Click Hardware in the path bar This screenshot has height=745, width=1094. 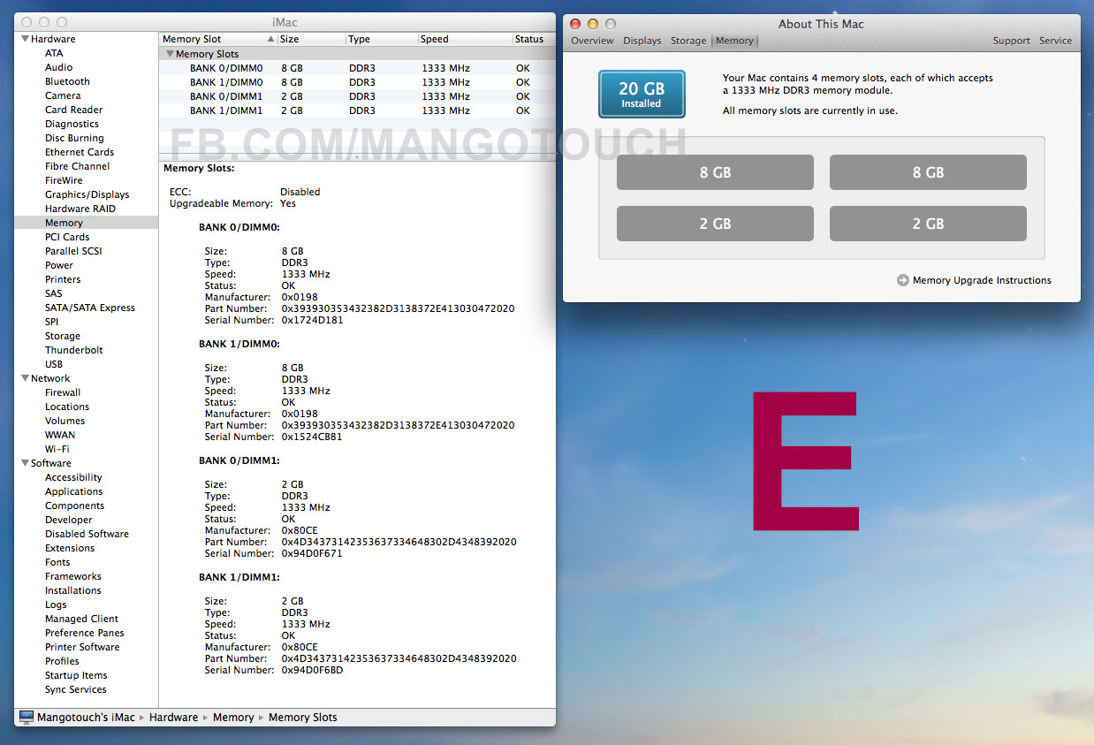pos(173,718)
